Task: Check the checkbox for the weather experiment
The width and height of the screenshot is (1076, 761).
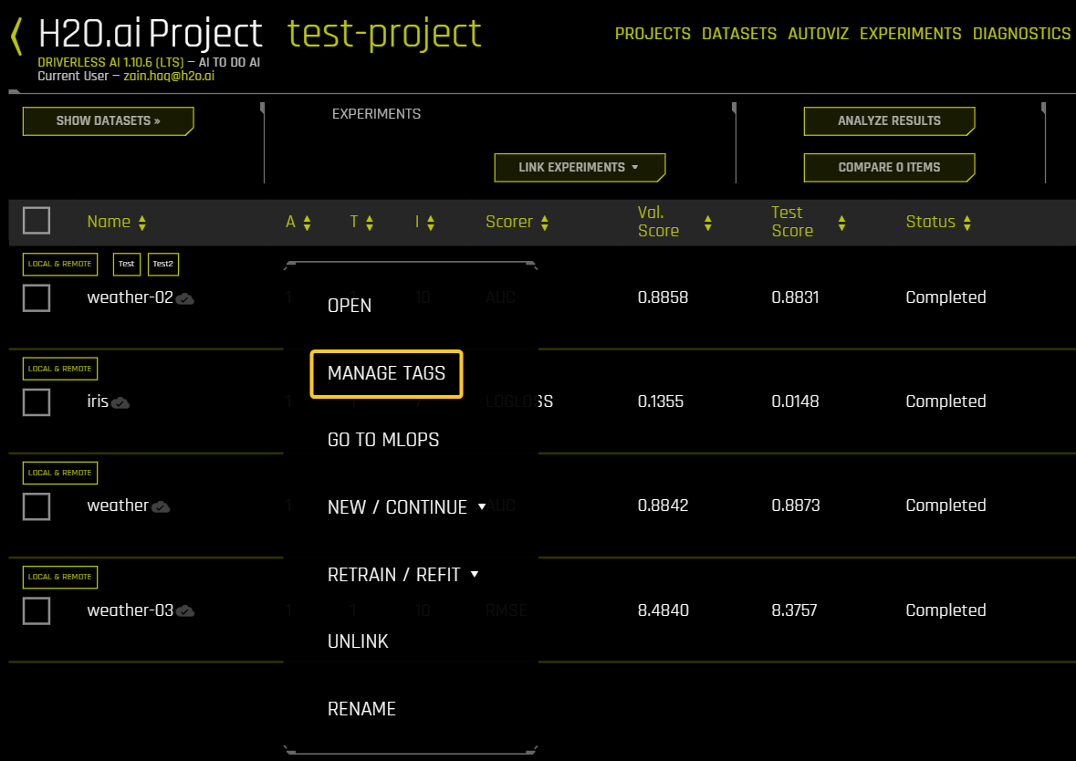Action: coord(36,506)
